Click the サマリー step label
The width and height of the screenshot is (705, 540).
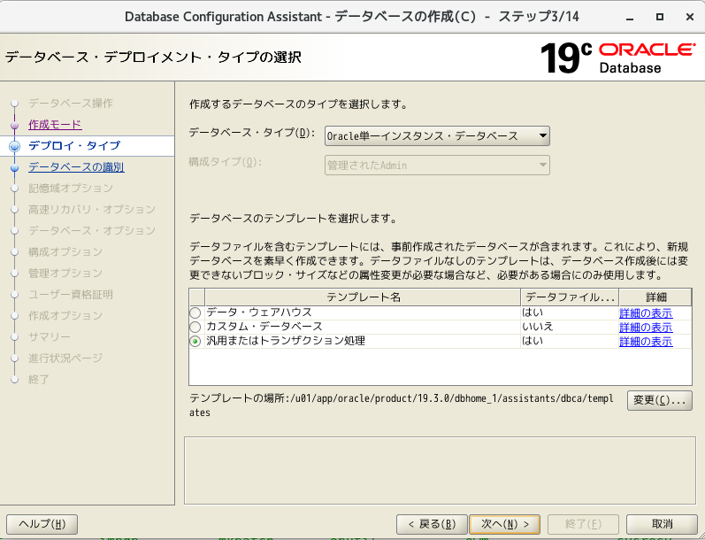pyautogui.click(x=50, y=337)
